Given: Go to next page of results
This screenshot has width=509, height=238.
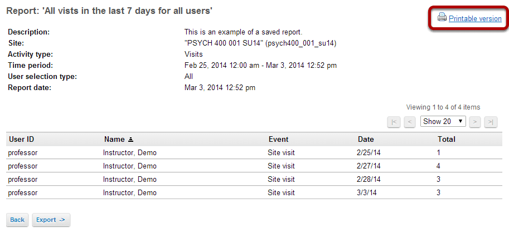Looking at the screenshot, I should [x=475, y=122].
